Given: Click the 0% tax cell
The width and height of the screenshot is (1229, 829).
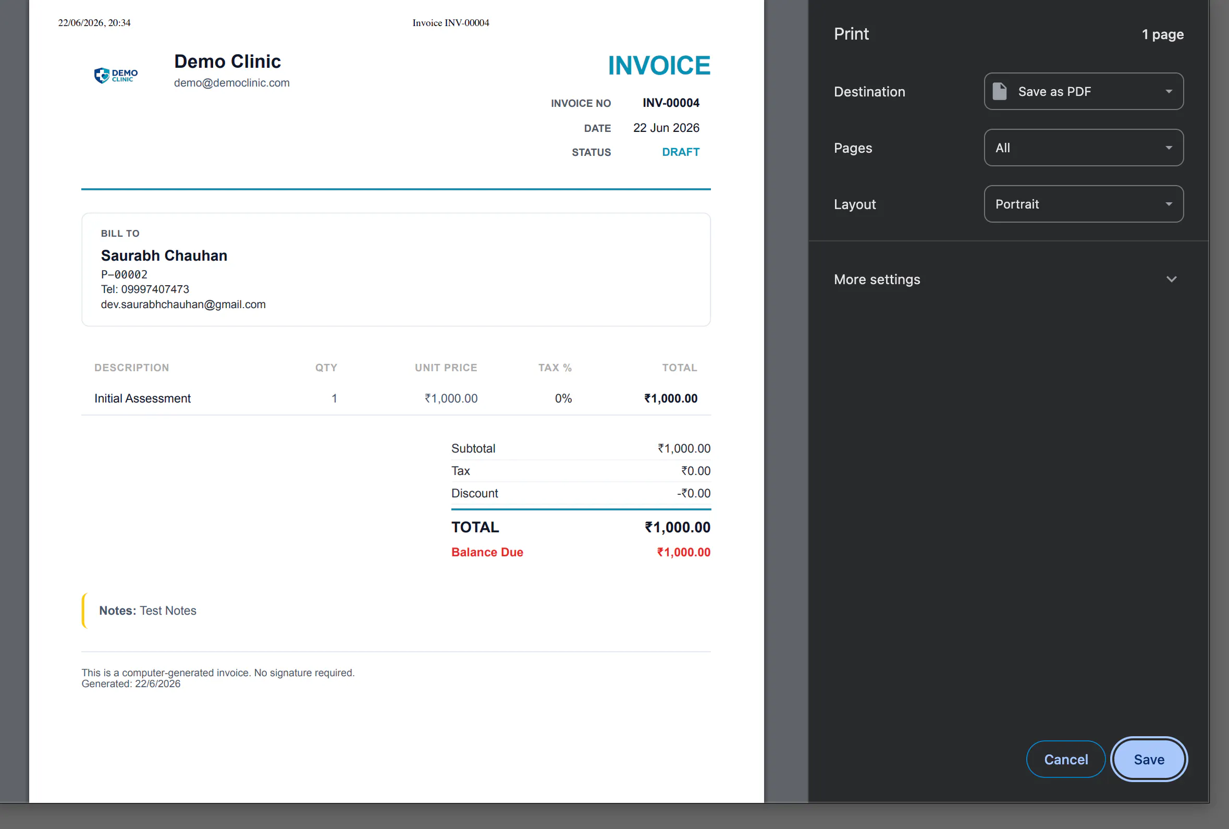Looking at the screenshot, I should click(x=563, y=398).
